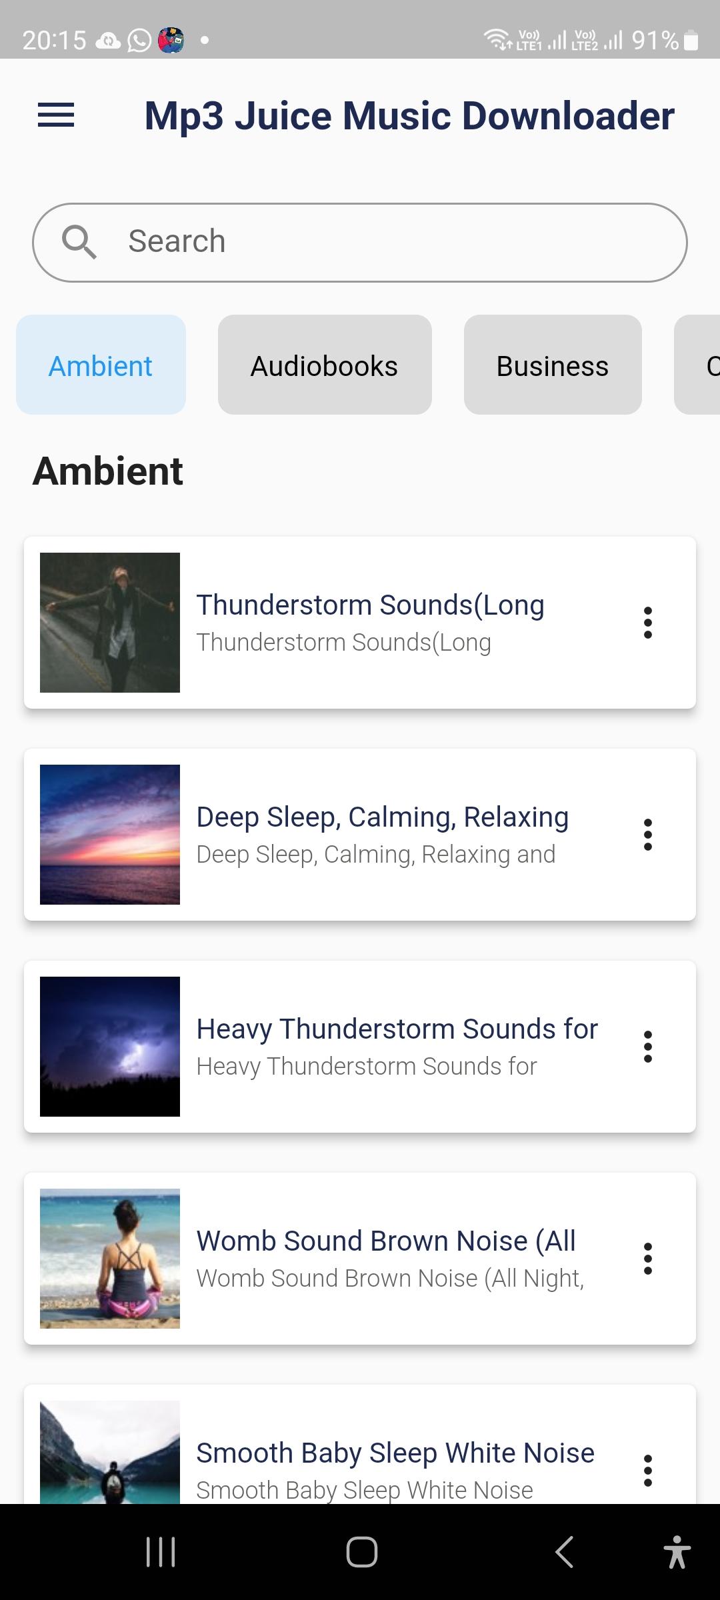Tap the Android home button
The width and height of the screenshot is (720, 1600).
[361, 1552]
